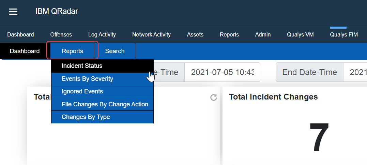367x165 pixels.
Task: Switch to Log Activity tab
Action: [102, 35]
